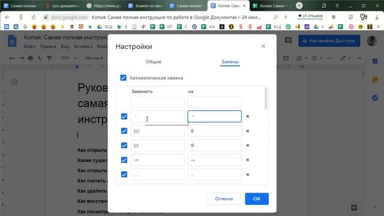Click the 1К отзывов reviews link
The height and width of the screenshot is (216, 384).
tap(311, 16)
